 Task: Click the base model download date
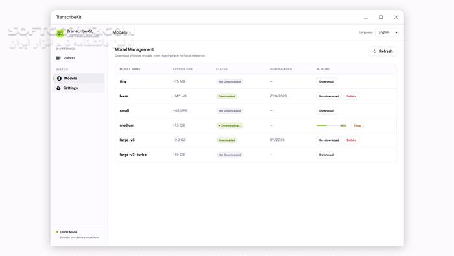click(x=278, y=96)
